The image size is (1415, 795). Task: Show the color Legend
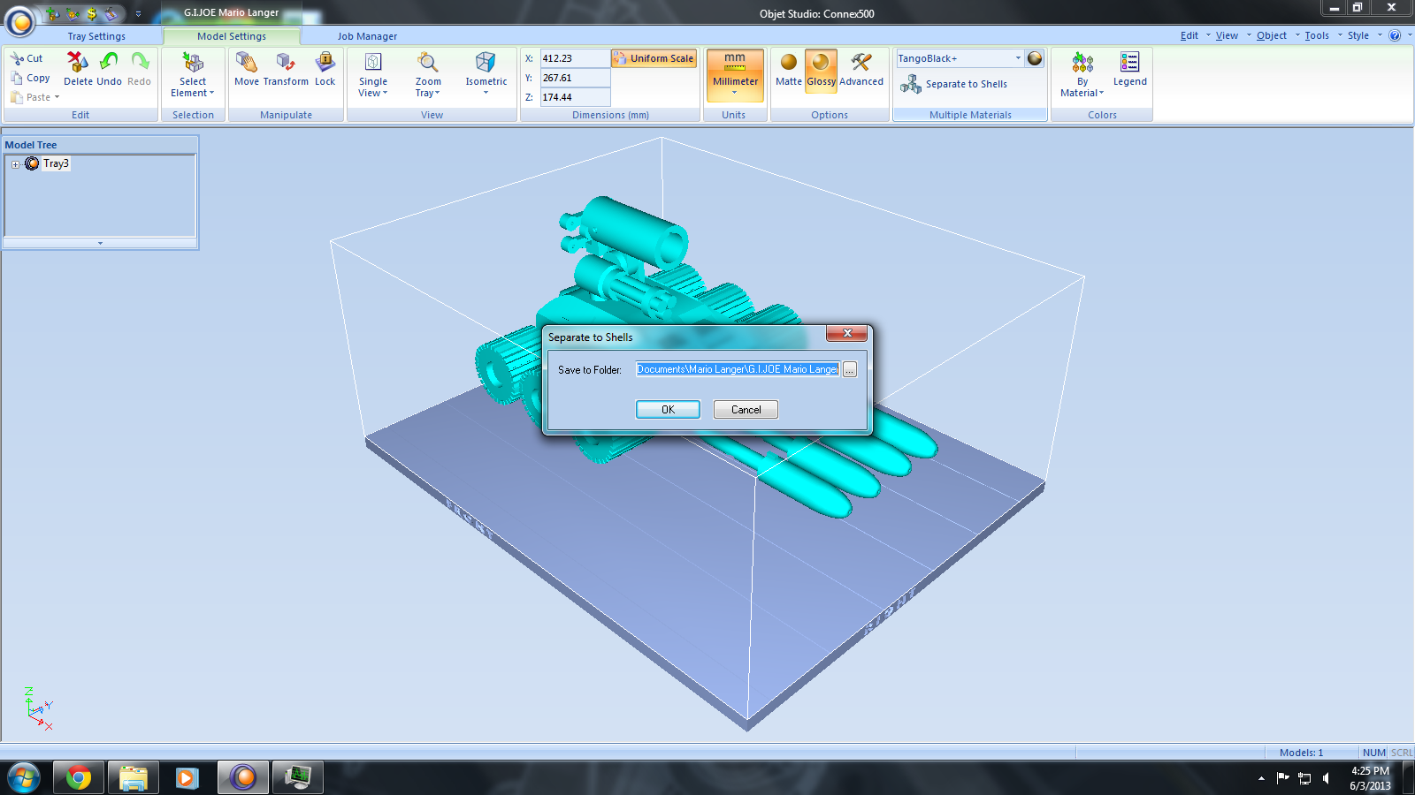1129,69
